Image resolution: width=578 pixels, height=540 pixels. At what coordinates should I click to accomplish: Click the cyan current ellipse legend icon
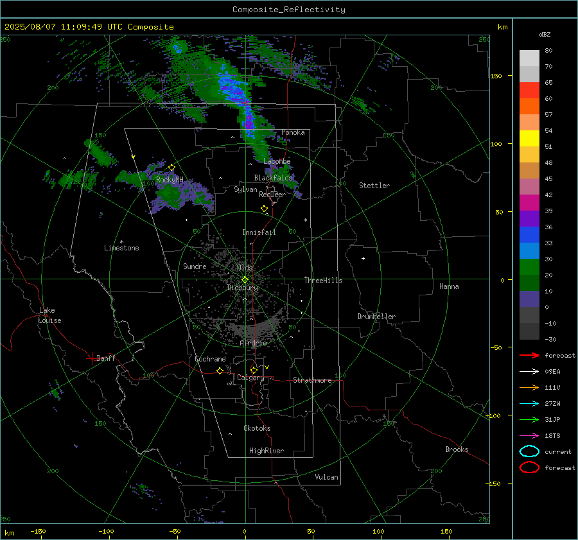pos(529,451)
